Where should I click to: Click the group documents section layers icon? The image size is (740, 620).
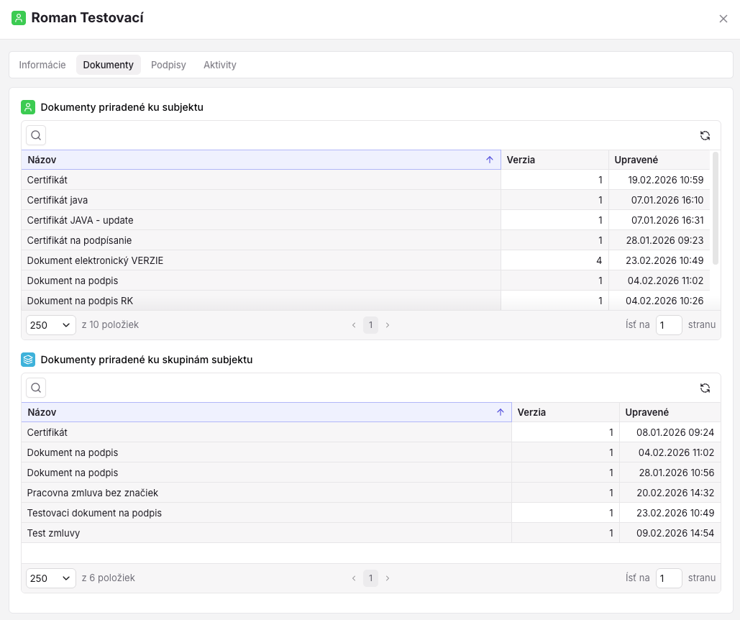[28, 360]
